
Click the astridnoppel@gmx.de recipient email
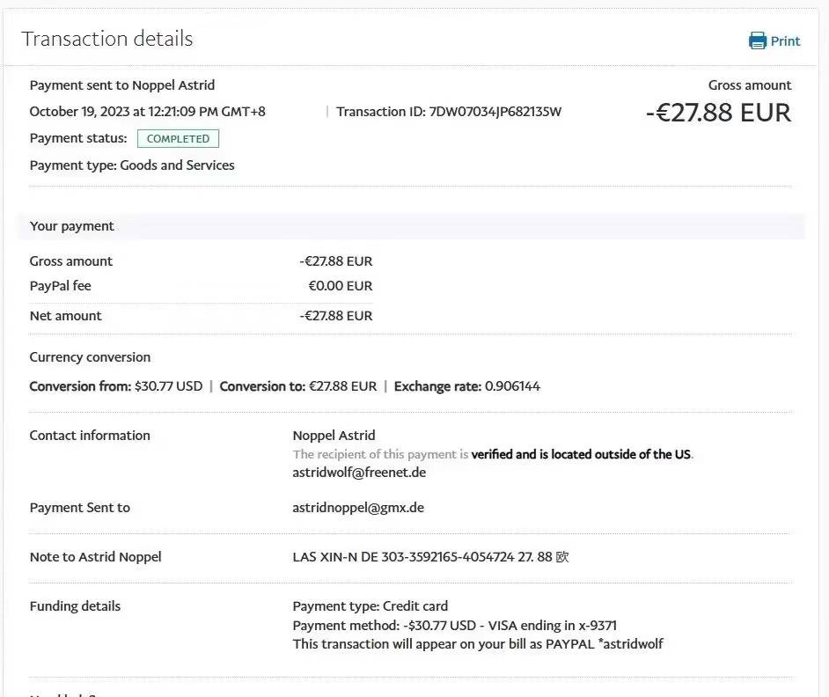click(x=358, y=508)
